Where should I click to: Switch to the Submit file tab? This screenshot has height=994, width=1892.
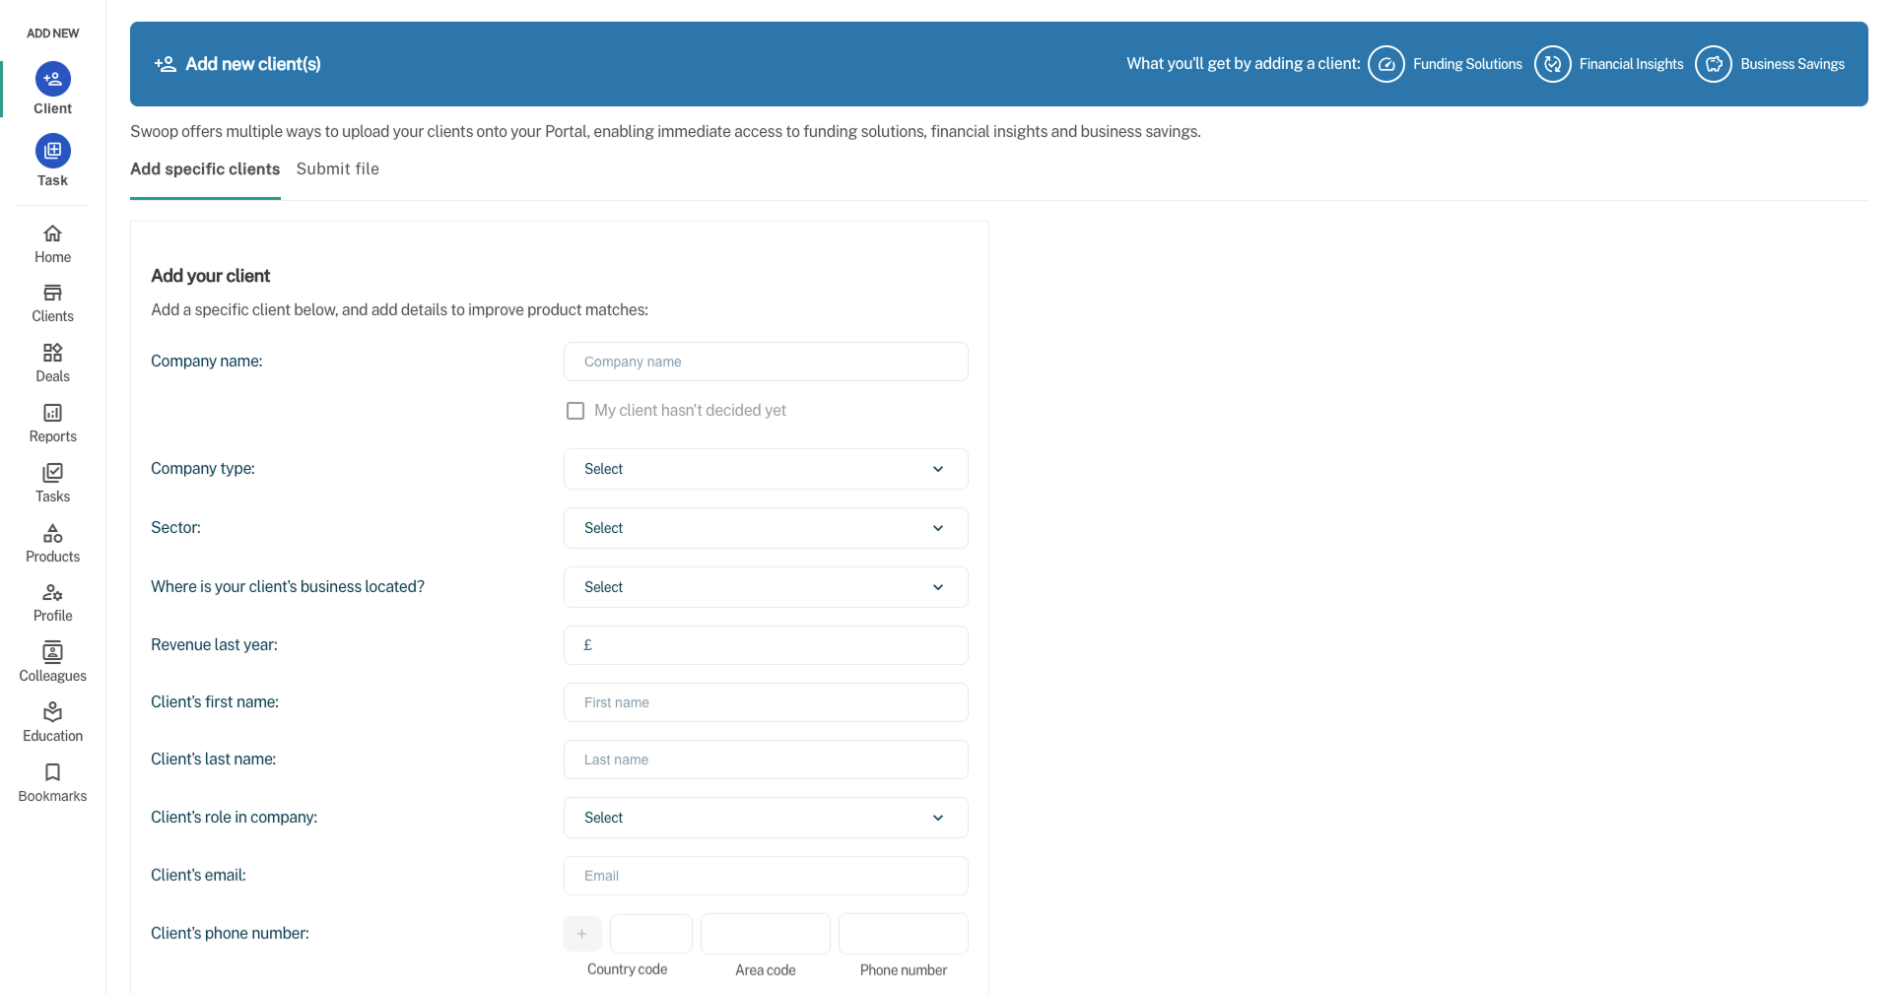click(x=337, y=169)
